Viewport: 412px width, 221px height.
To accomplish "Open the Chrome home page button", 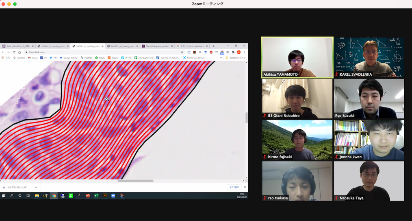I will coord(20,52).
